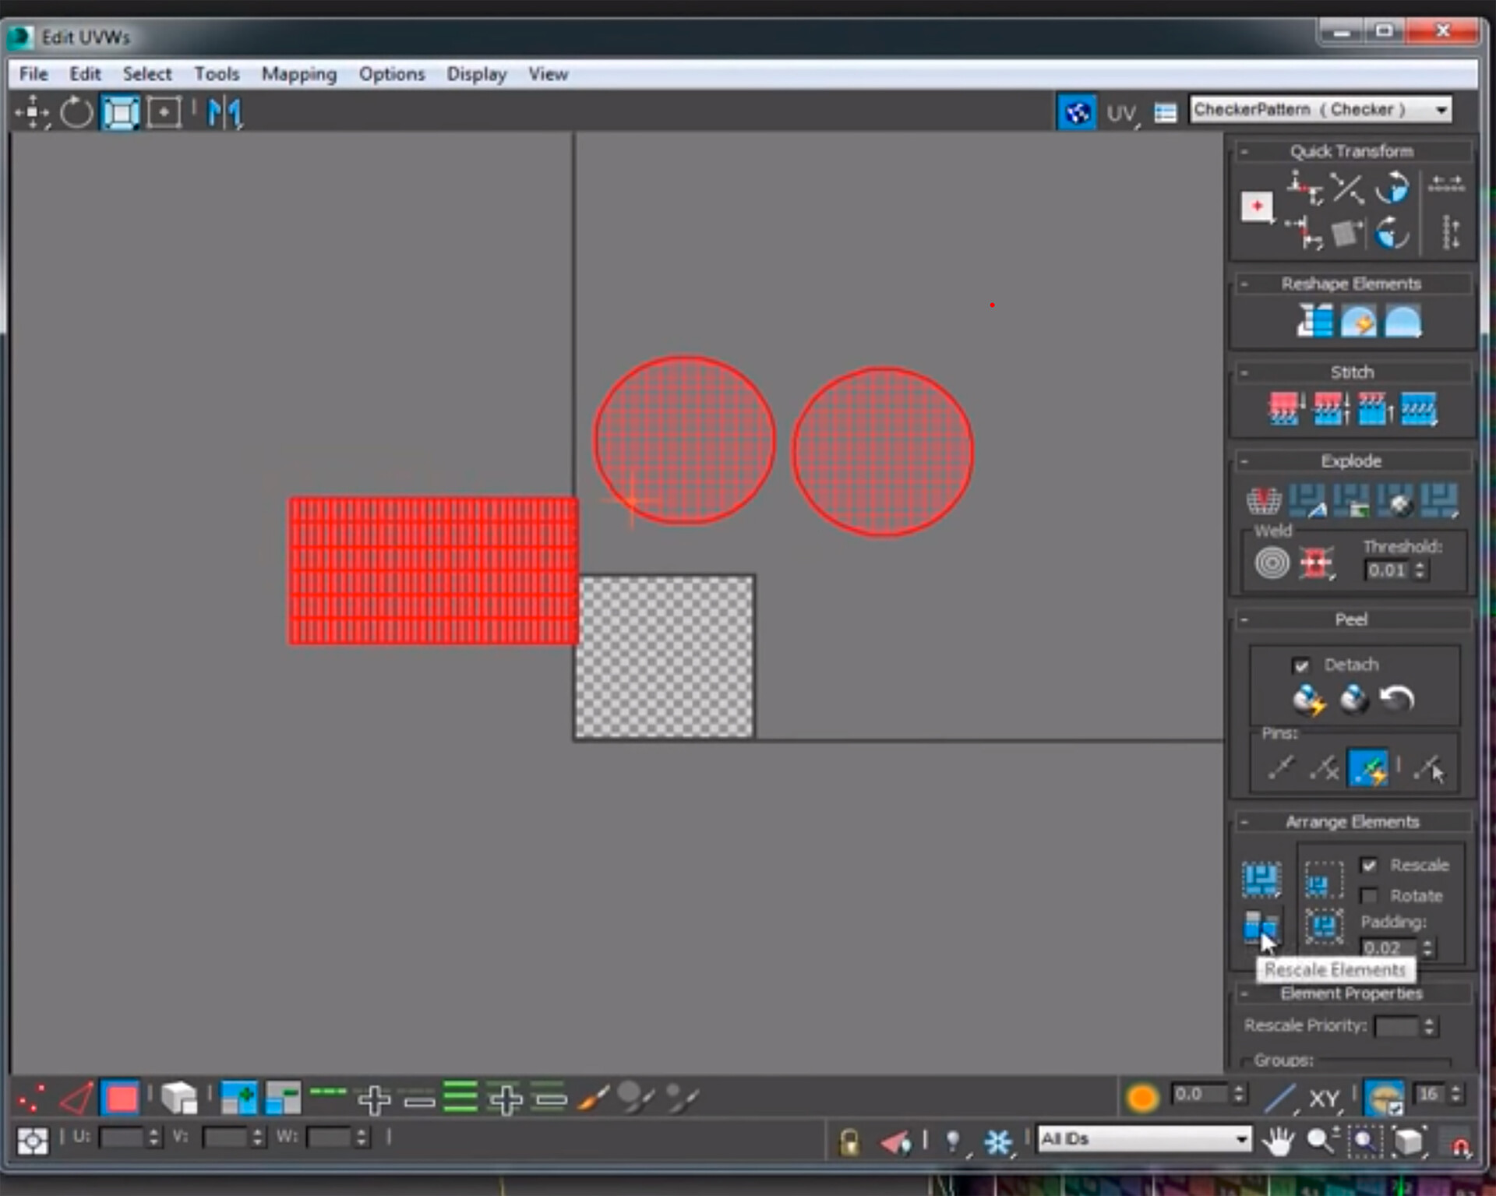This screenshot has height=1196, width=1496.
Task: Select the Rotate tool in top toolbar
Action: tap(76, 113)
